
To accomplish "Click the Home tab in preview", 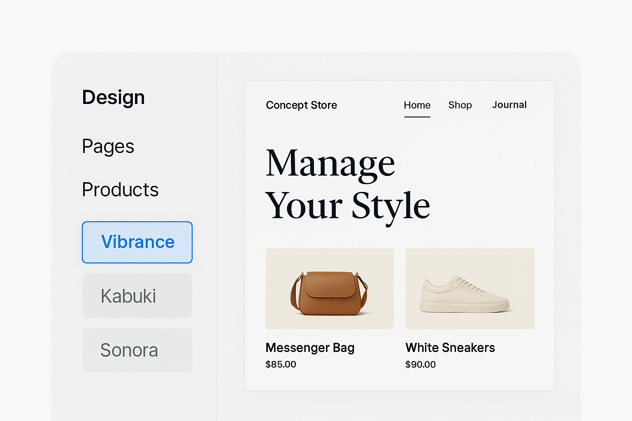I will click(417, 105).
